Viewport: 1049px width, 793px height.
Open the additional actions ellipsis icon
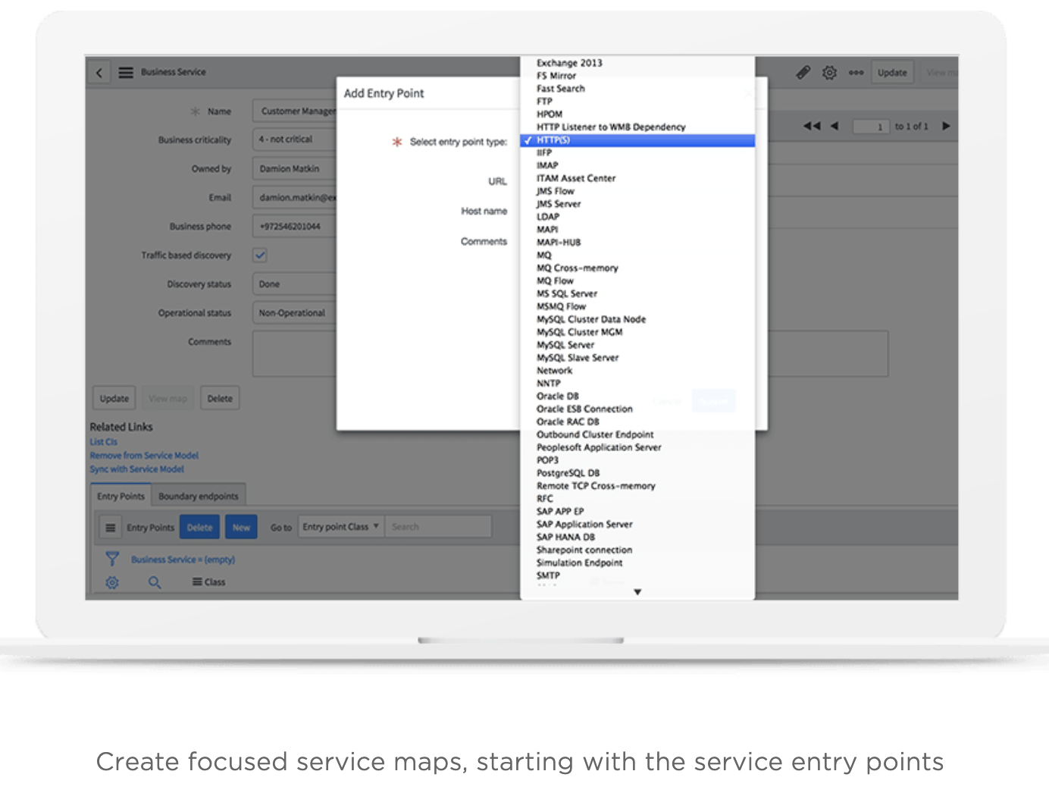pos(856,72)
